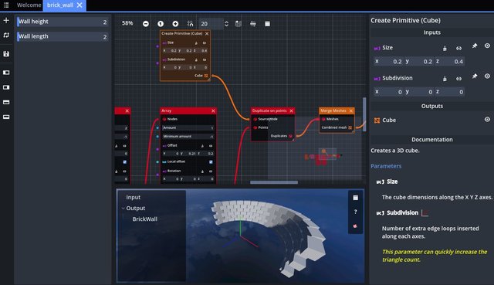Click the grid size stepper arrows
The height and width of the screenshot is (285, 494).
coord(226,24)
